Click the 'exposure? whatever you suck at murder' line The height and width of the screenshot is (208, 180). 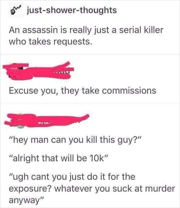tap(92, 189)
